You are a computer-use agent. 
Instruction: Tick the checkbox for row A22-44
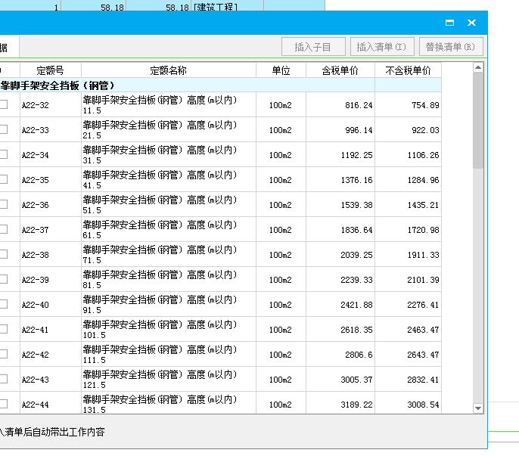[x=4, y=404]
